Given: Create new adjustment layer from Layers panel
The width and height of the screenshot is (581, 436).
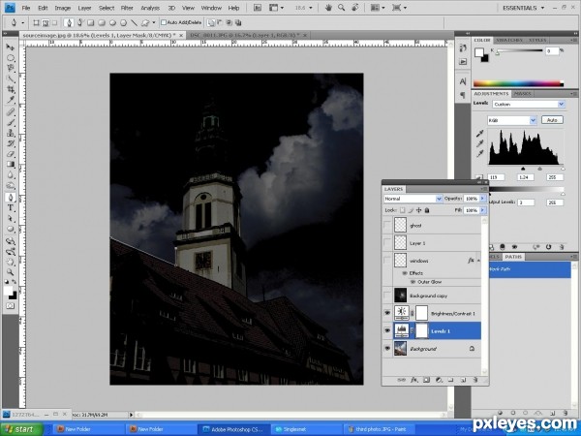Looking at the screenshot, I should click(439, 380).
